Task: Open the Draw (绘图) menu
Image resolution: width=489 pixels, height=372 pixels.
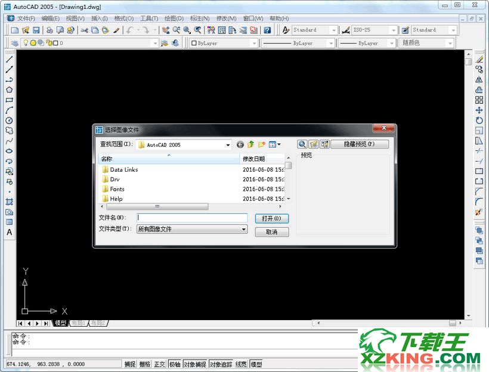Action: pos(174,18)
